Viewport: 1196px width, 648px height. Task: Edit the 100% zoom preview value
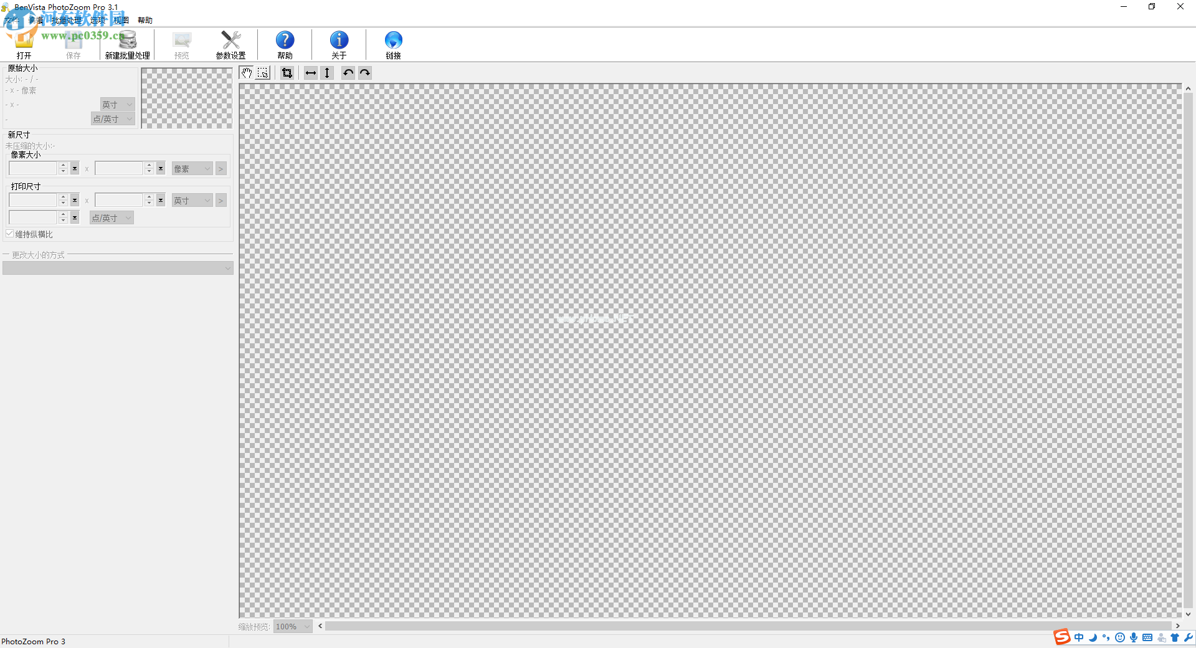288,626
